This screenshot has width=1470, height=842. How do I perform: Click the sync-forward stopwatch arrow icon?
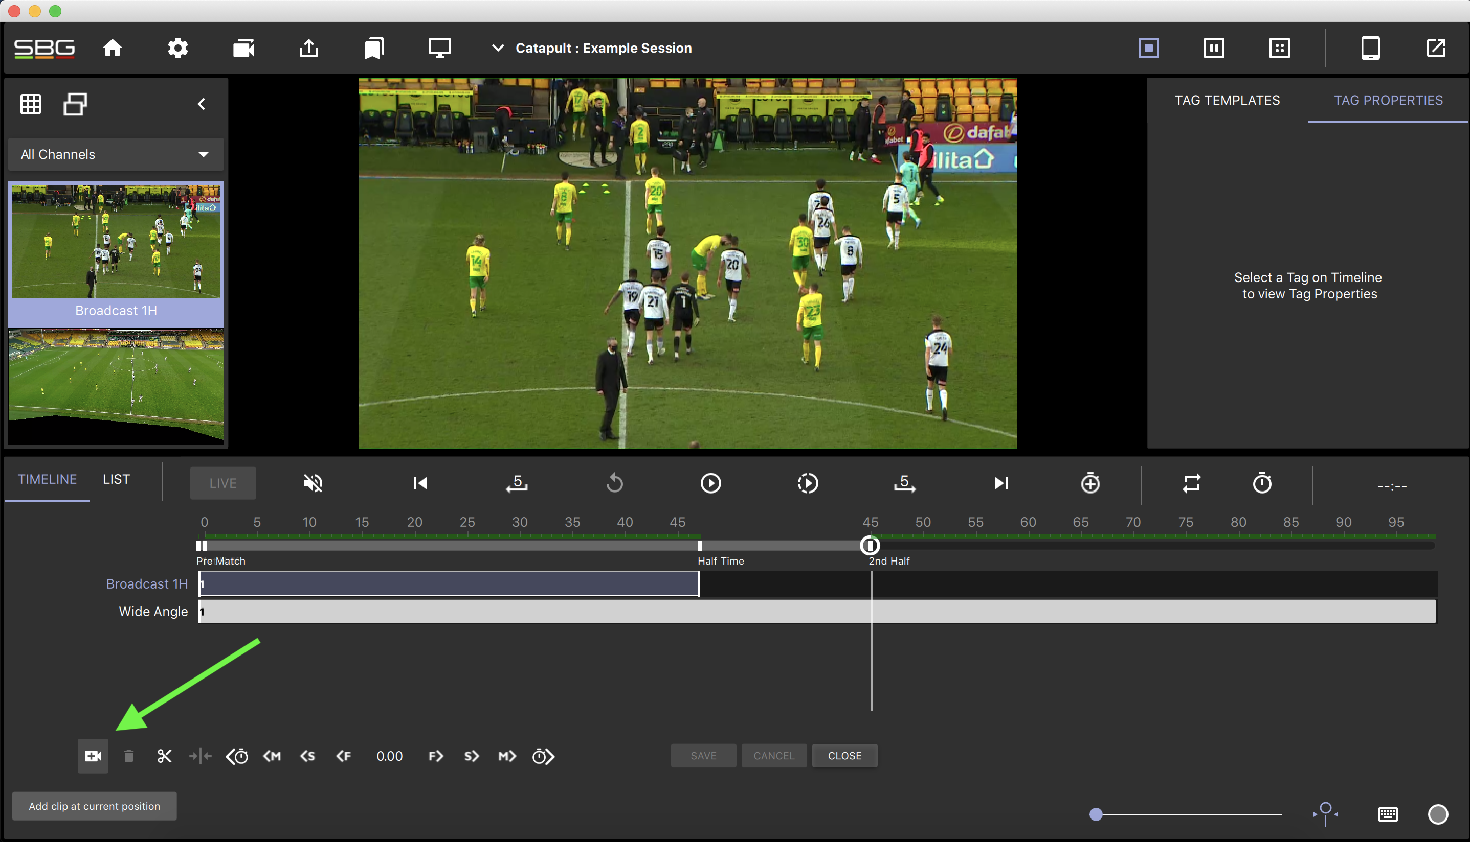pyautogui.click(x=543, y=756)
